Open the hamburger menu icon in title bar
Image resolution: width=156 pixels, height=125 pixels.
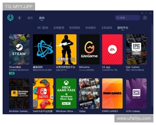(x=142, y=13)
